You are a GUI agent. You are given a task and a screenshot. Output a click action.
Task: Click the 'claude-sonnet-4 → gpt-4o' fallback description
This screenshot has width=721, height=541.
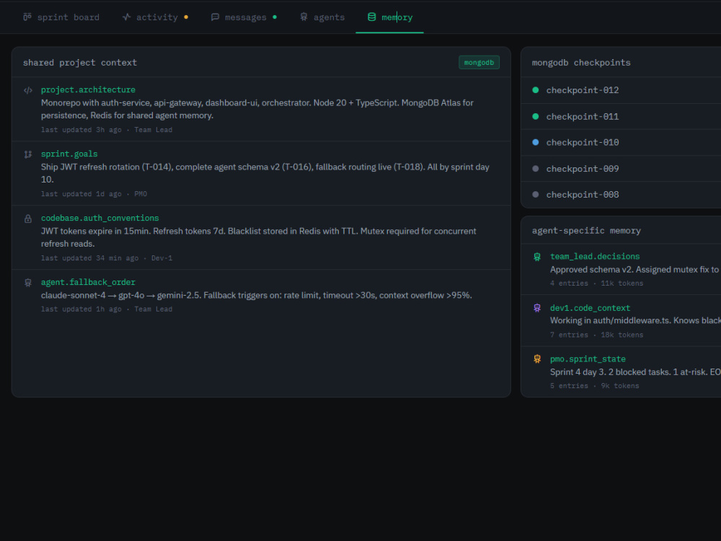point(257,295)
